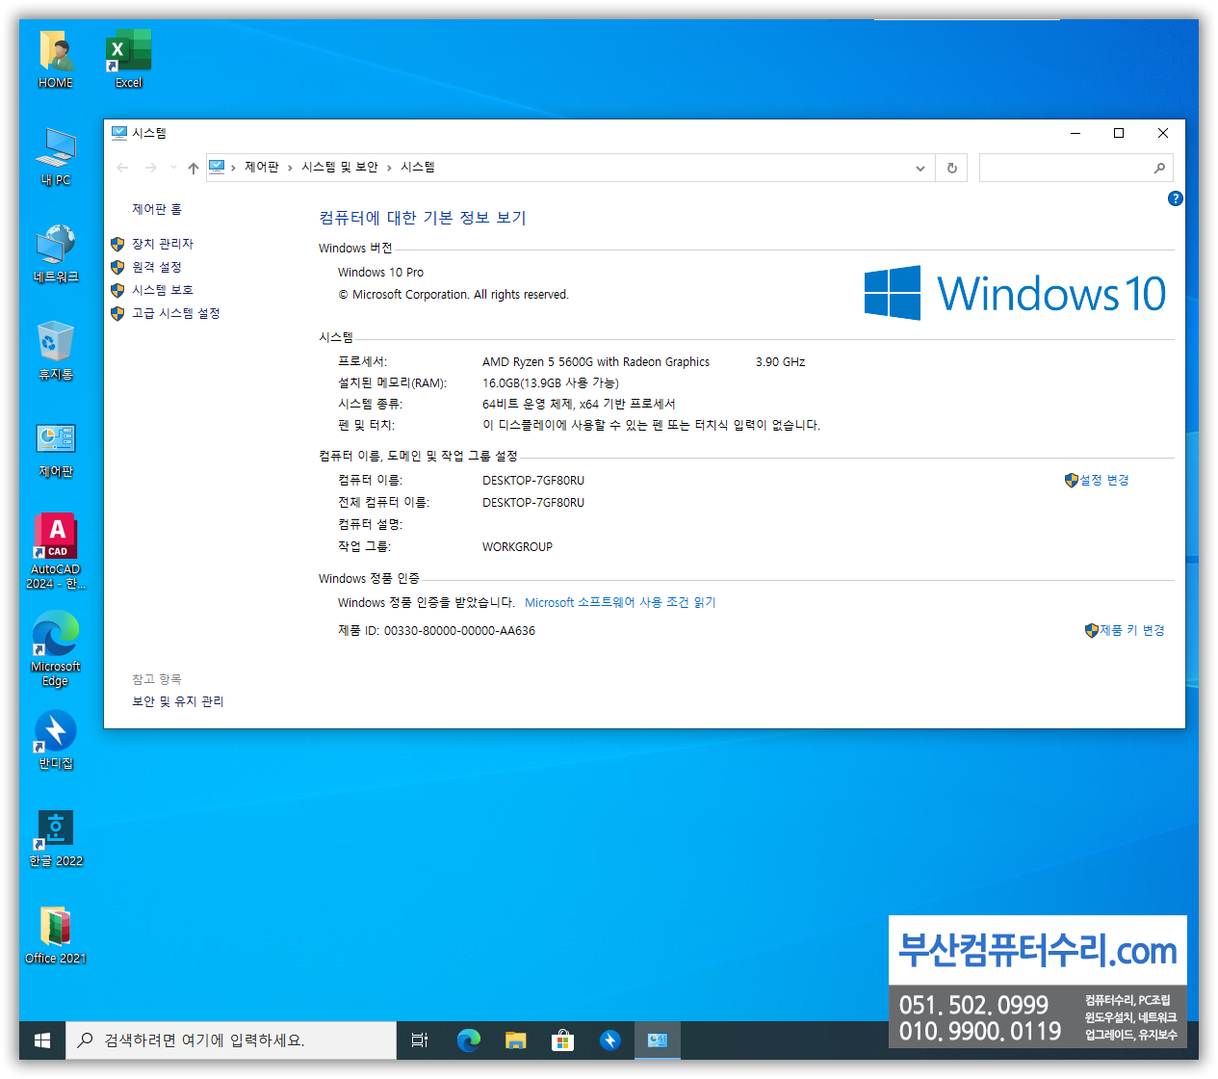Open 장치 관리자 link

tap(163, 244)
